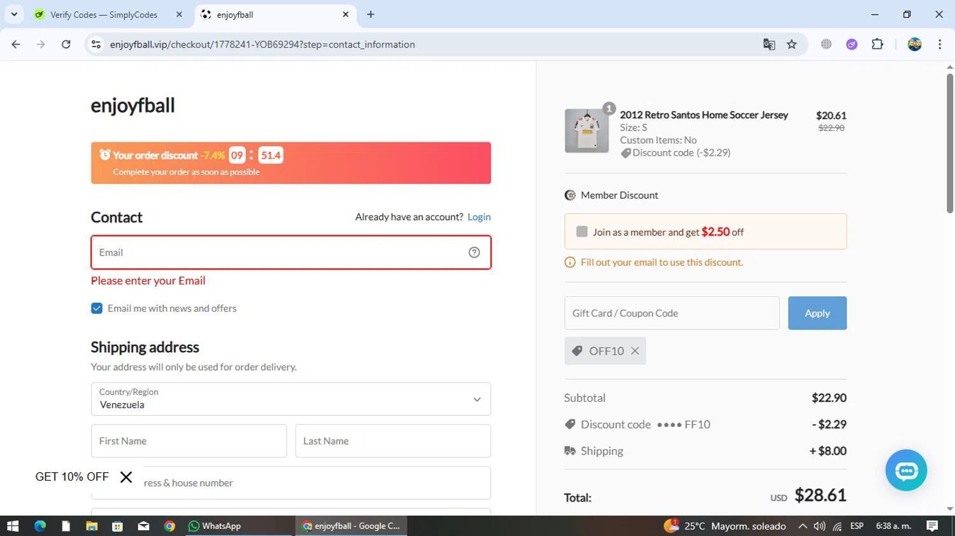Click the Gift Card / Coupon Code field

pyautogui.click(x=672, y=313)
